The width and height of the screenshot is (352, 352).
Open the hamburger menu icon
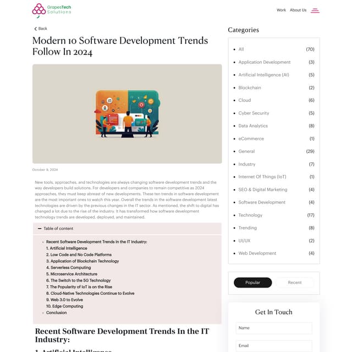pos(315,10)
